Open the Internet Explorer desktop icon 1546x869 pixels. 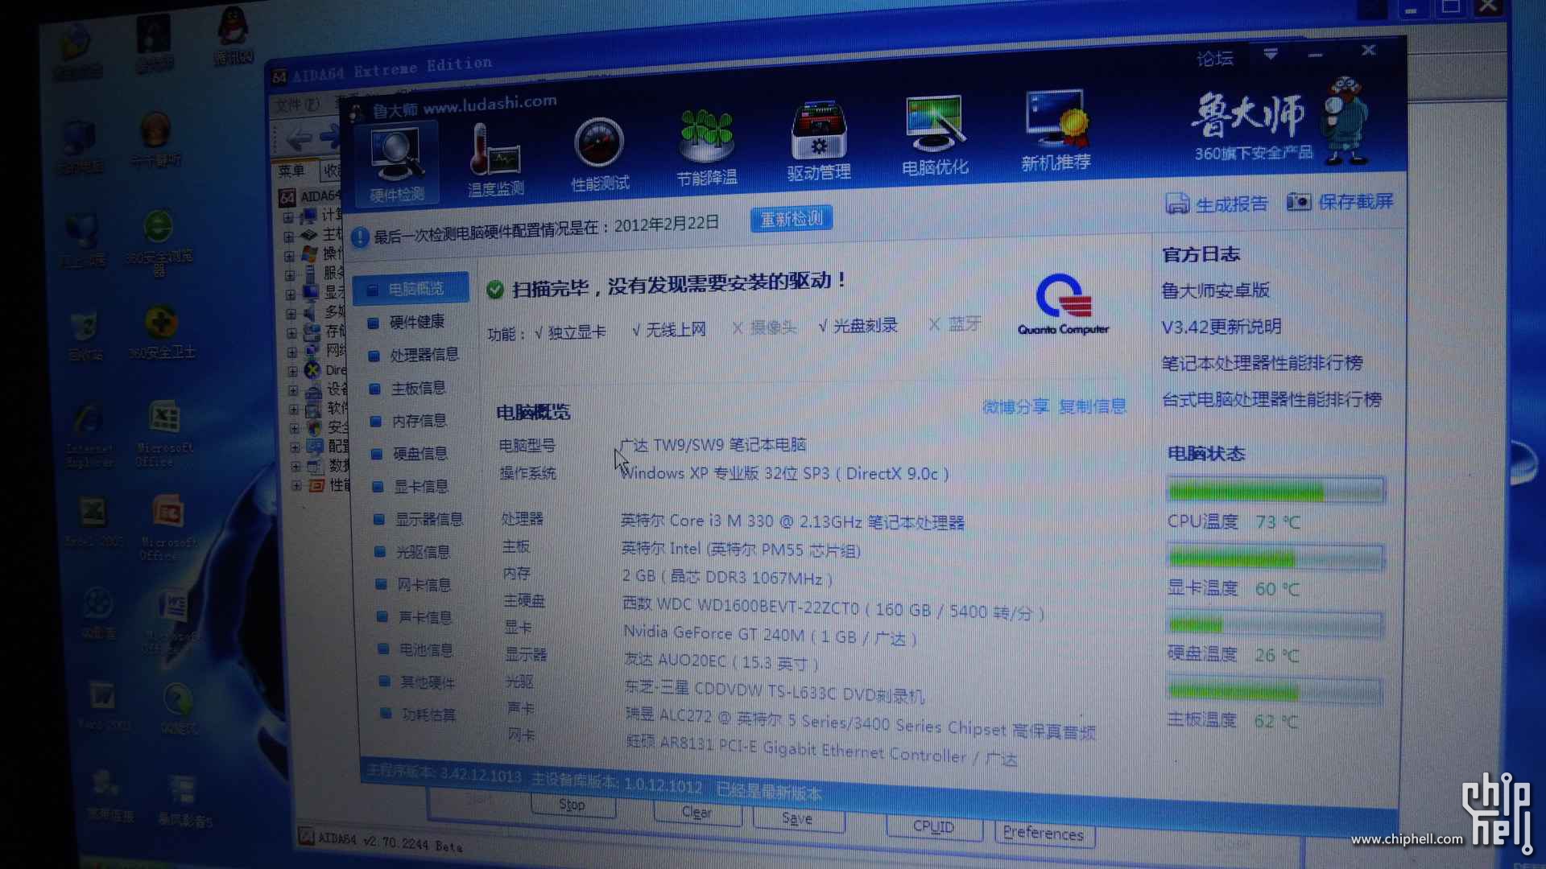pyautogui.click(x=89, y=434)
